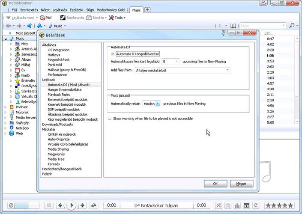Toggle Automata DJ engedélyezése checkbox

click(113, 54)
